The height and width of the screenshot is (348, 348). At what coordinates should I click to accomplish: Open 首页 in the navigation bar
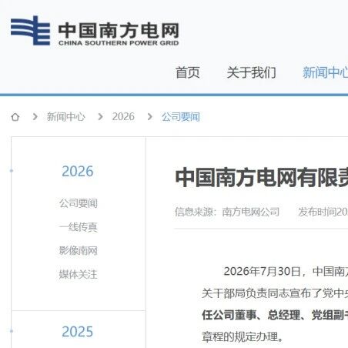click(188, 72)
